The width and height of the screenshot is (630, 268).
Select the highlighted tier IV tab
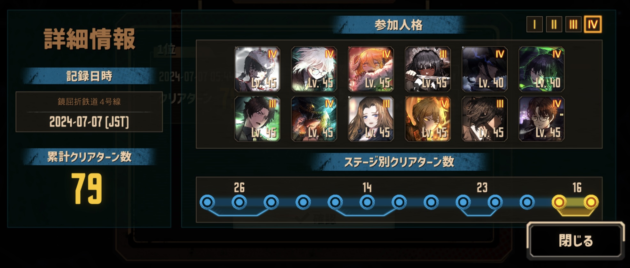[593, 24]
